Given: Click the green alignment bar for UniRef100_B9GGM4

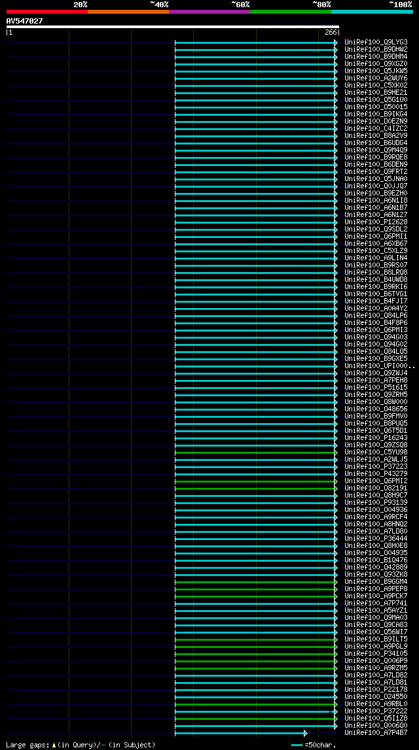Looking at the screenshot, I should click(x=256, y=582).
